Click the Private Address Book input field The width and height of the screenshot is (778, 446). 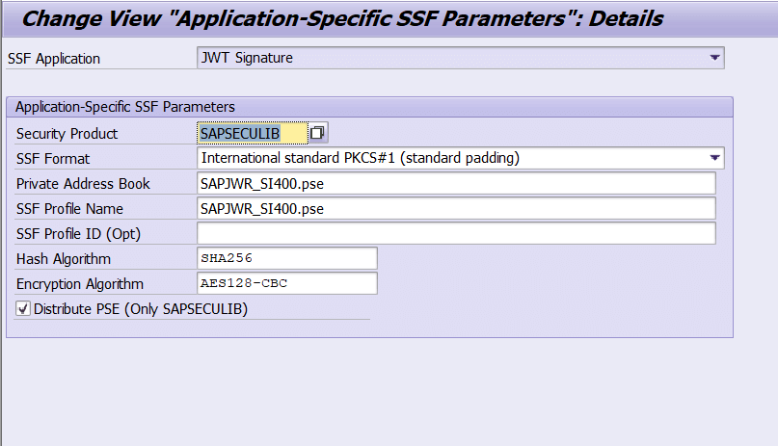point(456,183)
